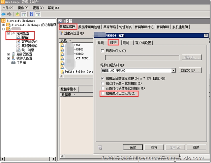Open the 维护日程安排 dropdown

pyautogui.click(x=173, y=70)
